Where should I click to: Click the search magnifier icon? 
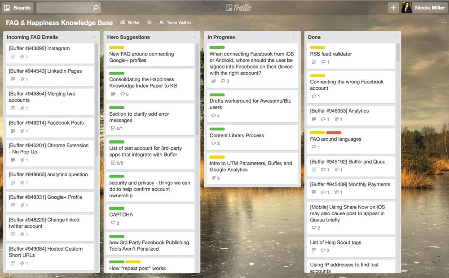point(96,8)
